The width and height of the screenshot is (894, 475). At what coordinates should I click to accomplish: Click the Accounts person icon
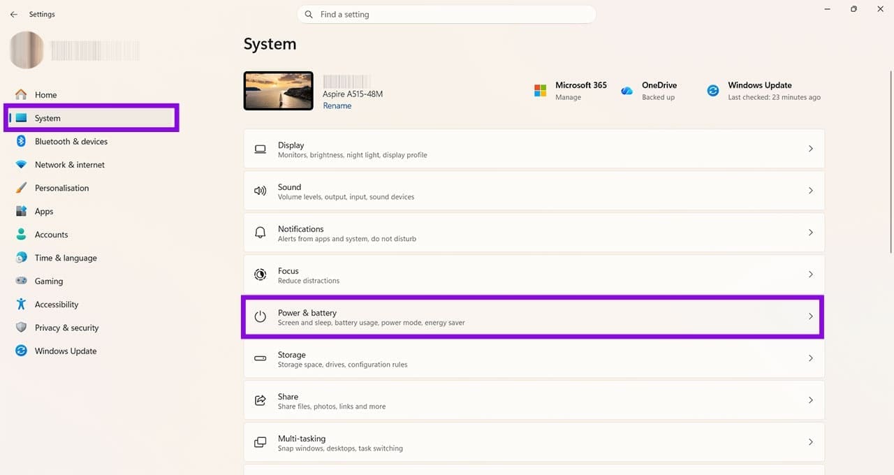[21, 235]
